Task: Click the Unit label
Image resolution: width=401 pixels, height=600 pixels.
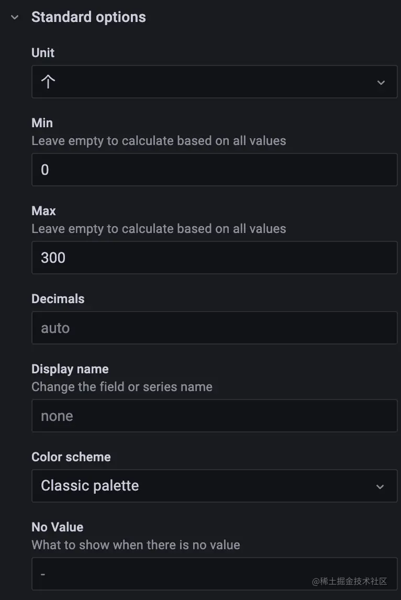Action: pos(43,53)
